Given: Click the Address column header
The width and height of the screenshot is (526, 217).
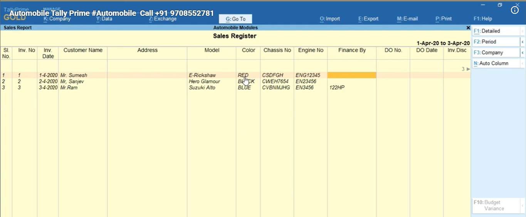Looking at the screenshot, I should click(147, 50).
